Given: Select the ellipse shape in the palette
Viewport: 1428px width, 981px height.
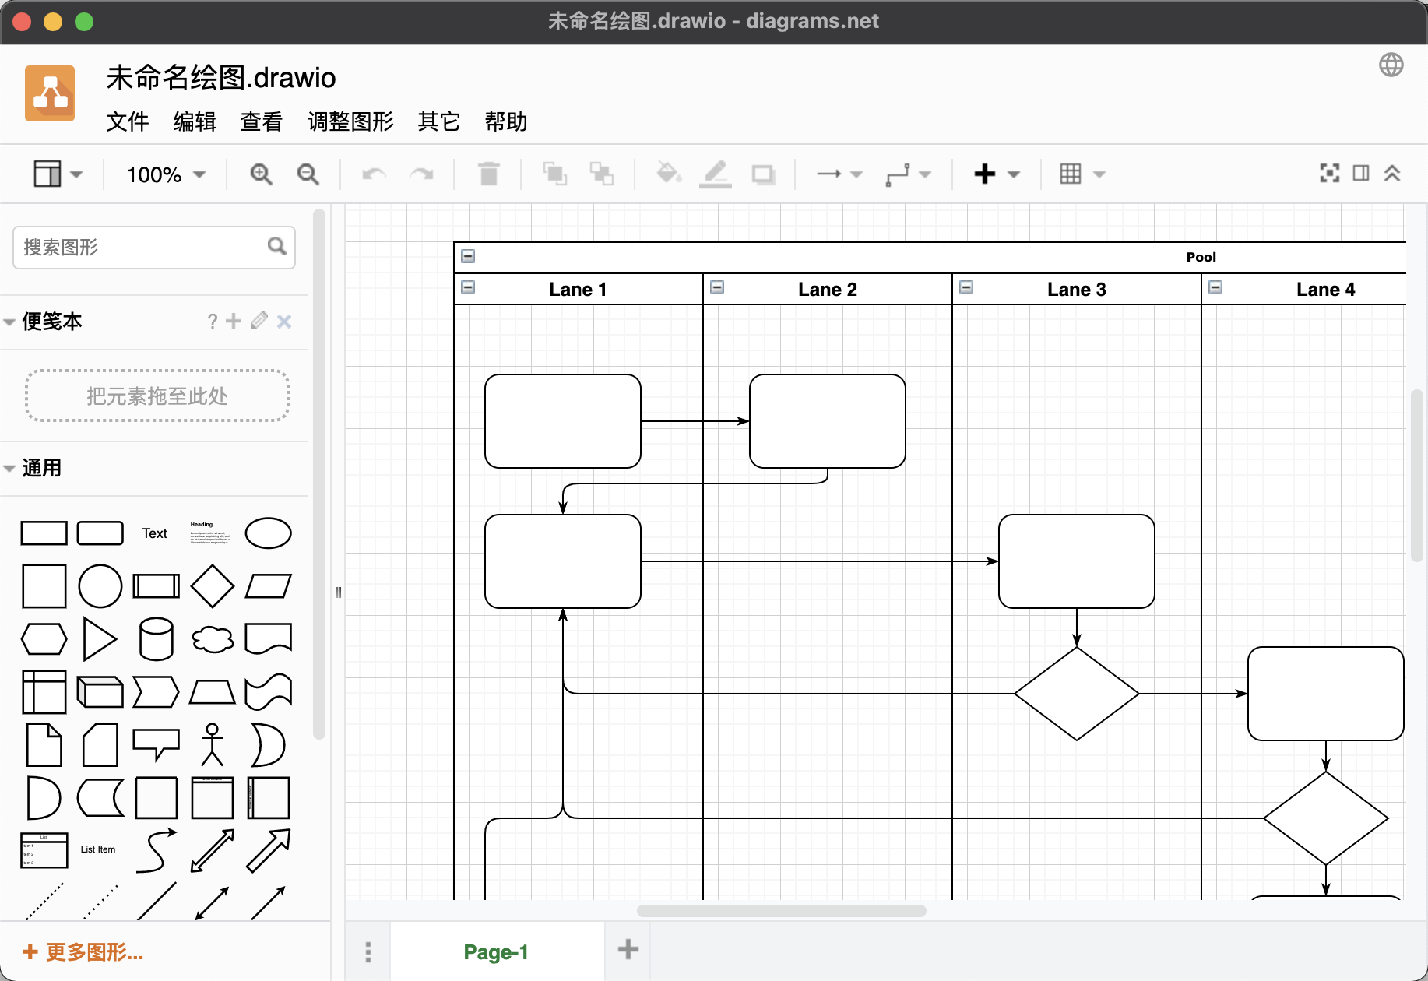Looking at the screenshot, I should 268,533.
